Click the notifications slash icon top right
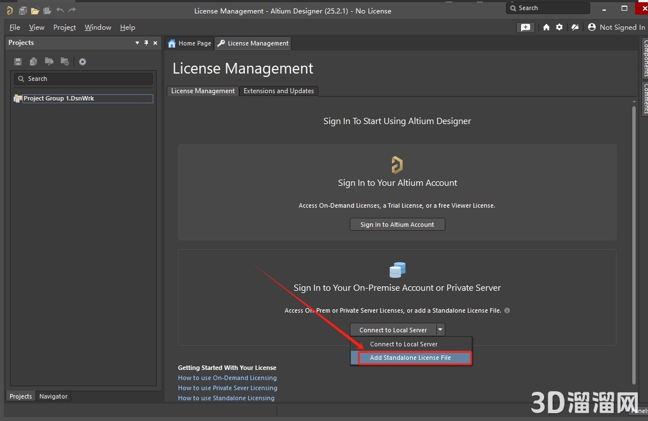This screenshot has width=648, height=421. click(x=575, y=28)
